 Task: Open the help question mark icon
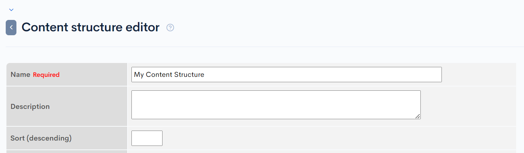170,27
